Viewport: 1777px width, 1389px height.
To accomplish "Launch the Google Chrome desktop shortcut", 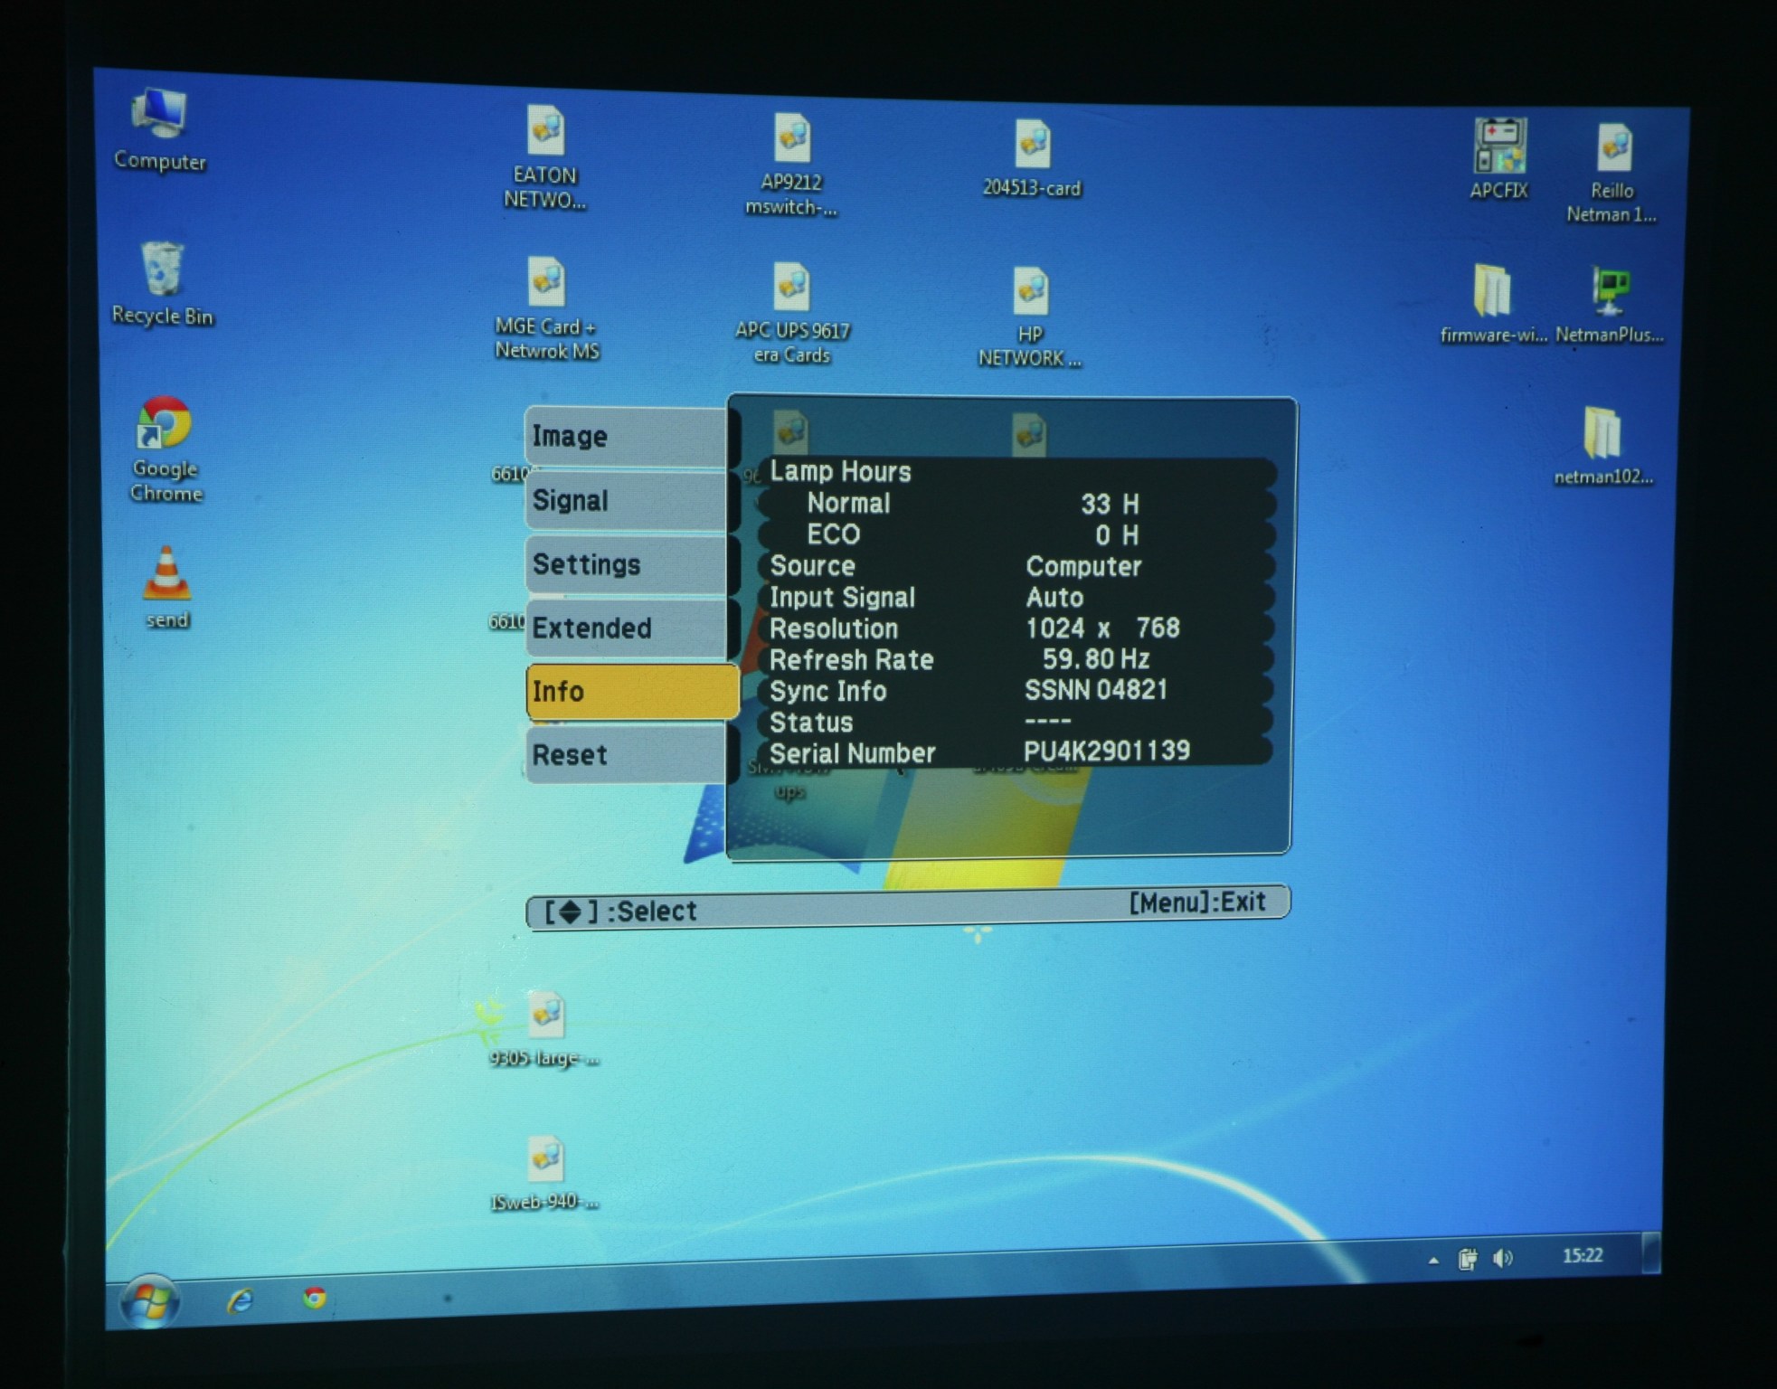I will tap(165, 449).
